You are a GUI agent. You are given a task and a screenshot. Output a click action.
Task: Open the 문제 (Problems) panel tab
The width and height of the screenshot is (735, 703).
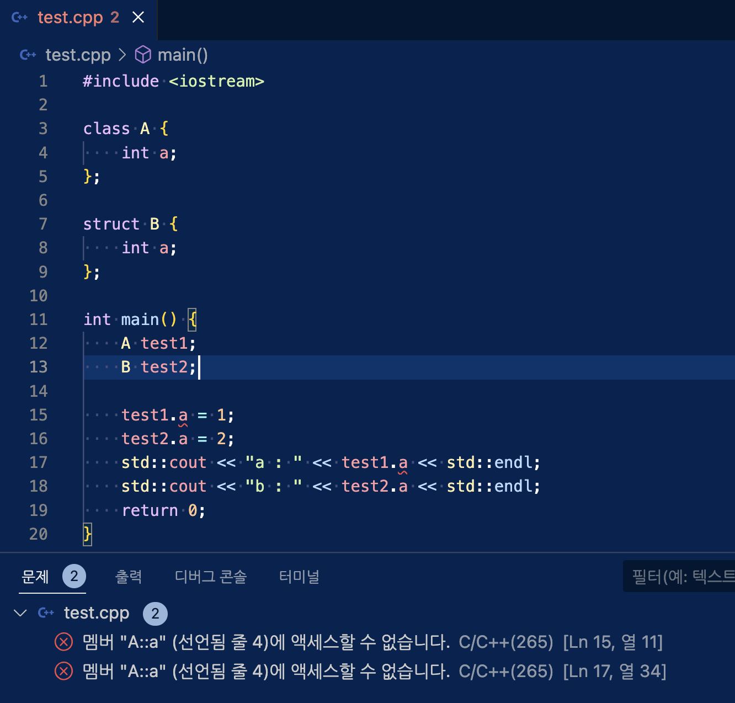tap(35, 577)
